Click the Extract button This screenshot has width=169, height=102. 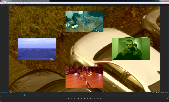click(x=97, y=98)
